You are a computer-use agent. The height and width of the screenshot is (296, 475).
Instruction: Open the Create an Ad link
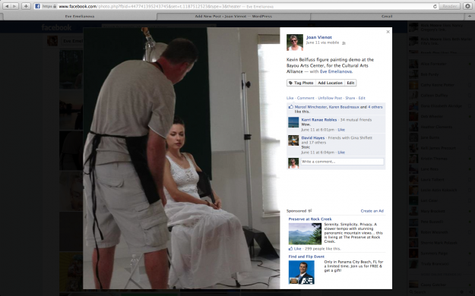(372, 211)
